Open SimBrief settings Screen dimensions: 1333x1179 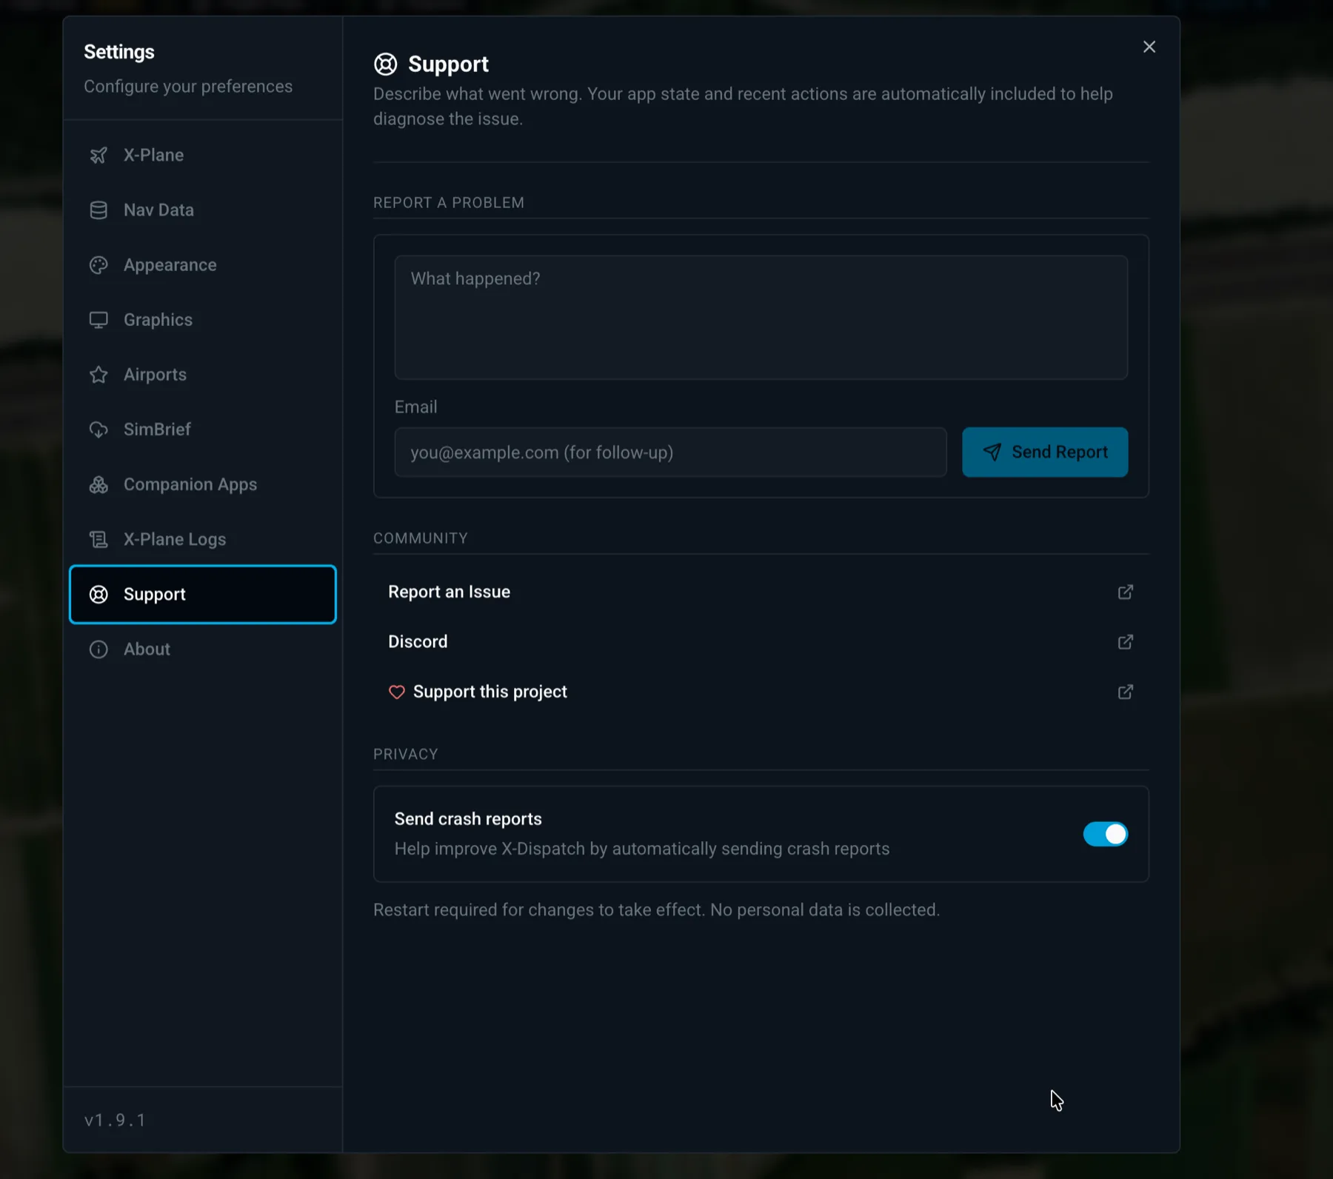(x=203, y=430)
